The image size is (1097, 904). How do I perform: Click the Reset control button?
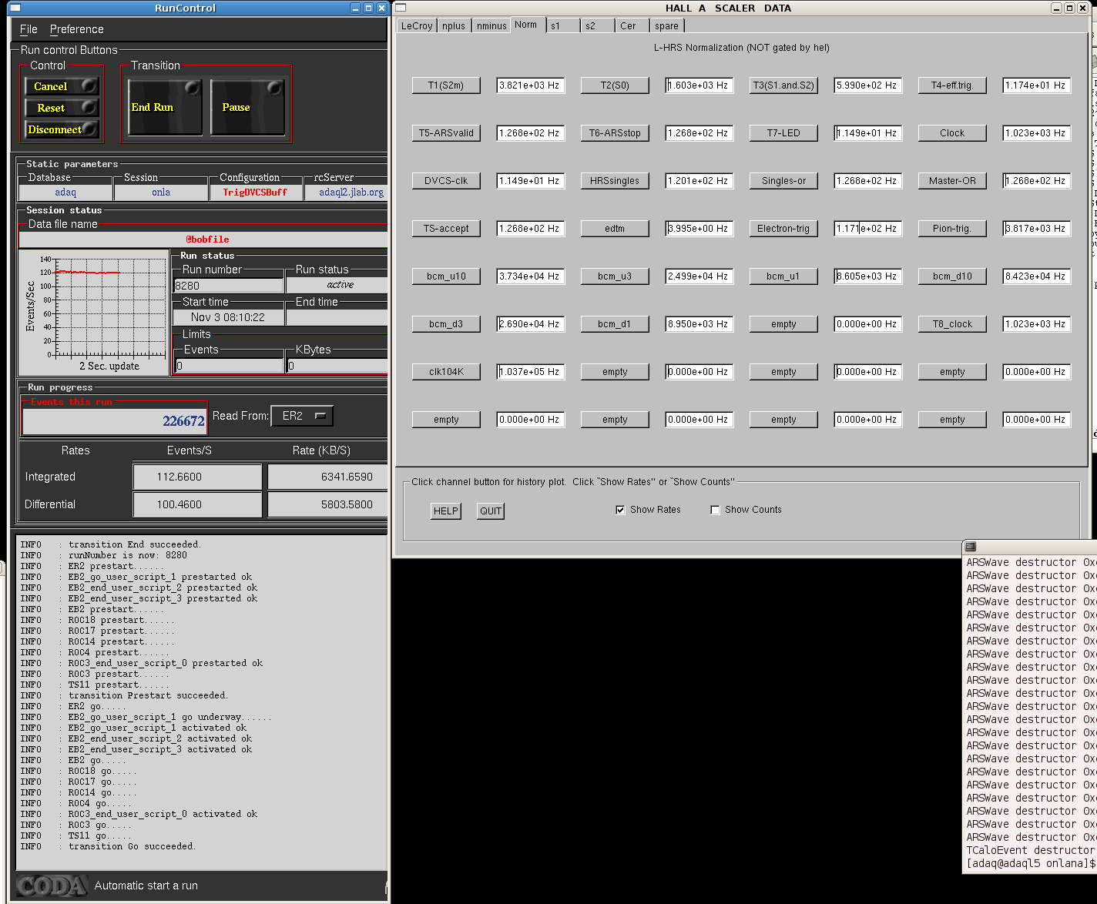(62, 108)
